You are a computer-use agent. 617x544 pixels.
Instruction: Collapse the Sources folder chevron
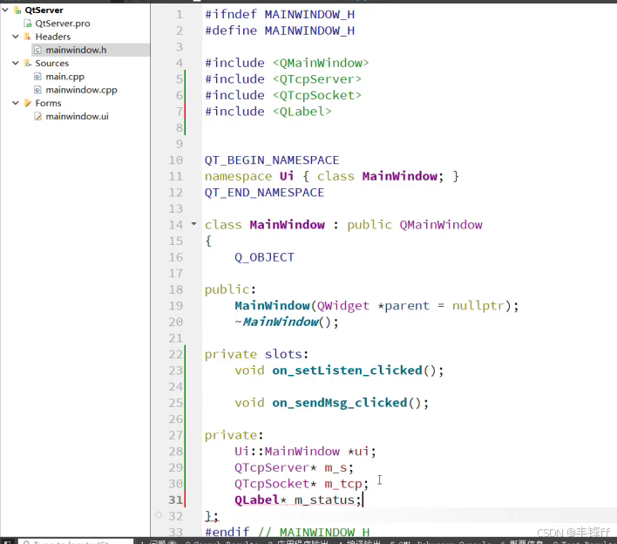pos(16,63)
